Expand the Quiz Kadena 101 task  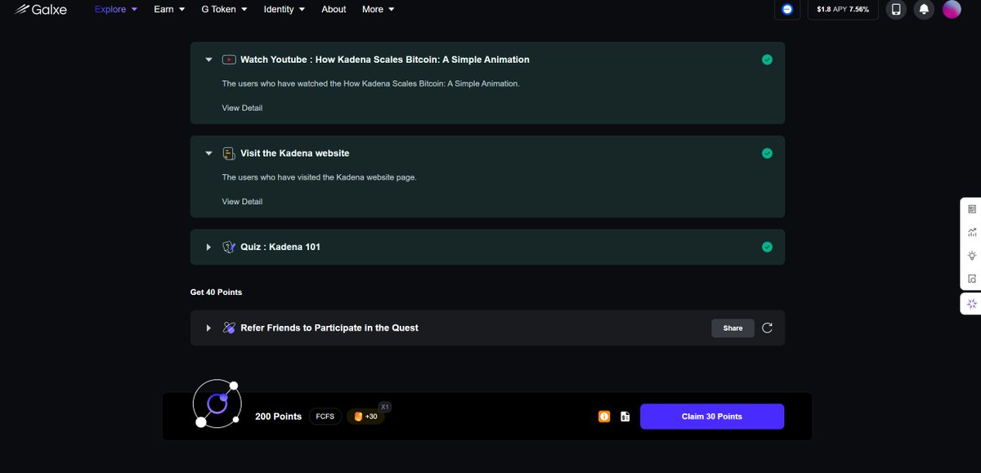point(208,246)
